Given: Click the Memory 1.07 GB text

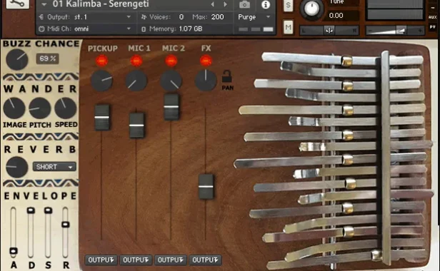Looking at the screenshot, I should pos(190,29).
